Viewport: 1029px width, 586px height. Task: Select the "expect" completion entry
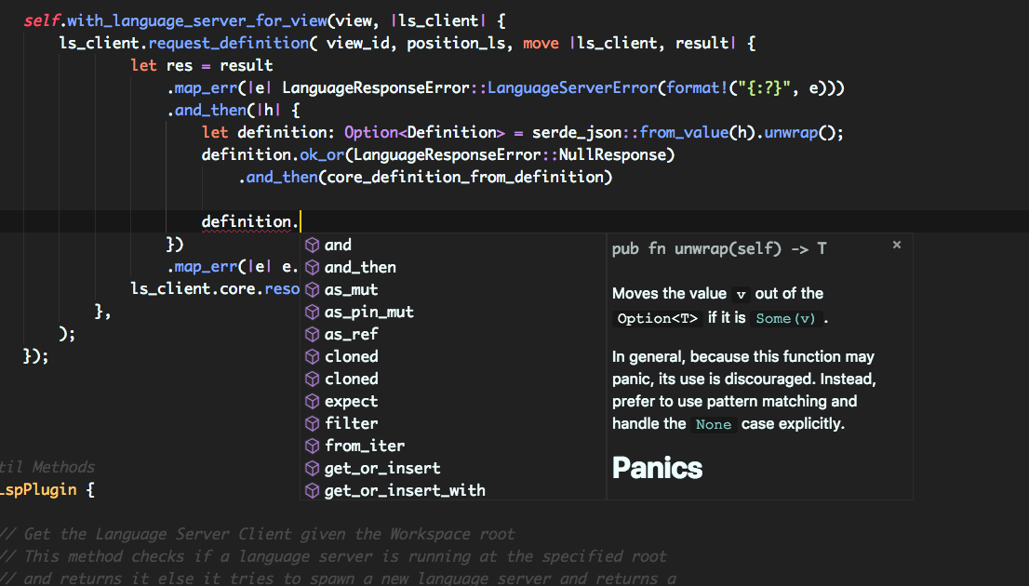(351, 401)
